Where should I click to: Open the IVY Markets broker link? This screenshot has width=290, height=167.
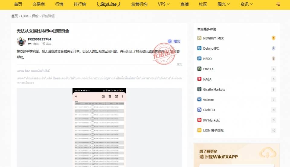click(211, 120)
